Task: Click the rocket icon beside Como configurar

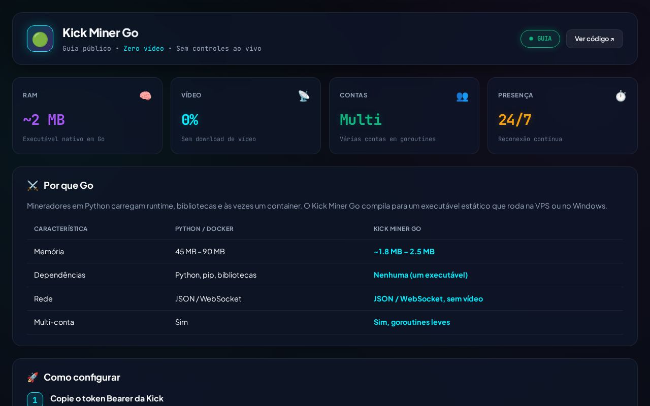Action: point(32,378)
